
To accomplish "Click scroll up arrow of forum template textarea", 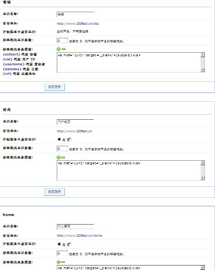I will [x=203, y=55].
